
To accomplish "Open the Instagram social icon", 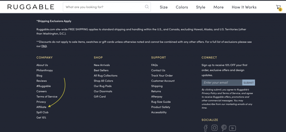I will point(214,128).
